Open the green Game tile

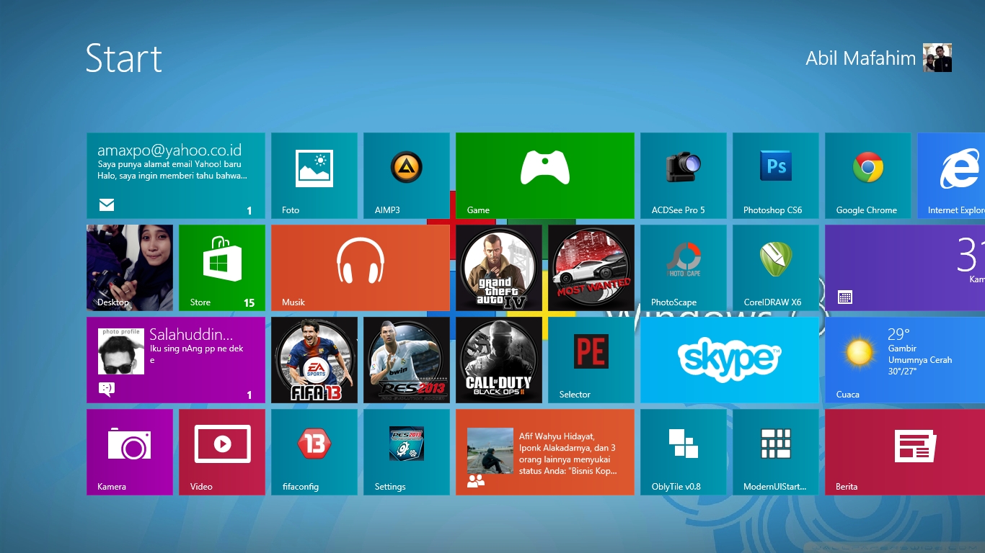click(545, 176)
